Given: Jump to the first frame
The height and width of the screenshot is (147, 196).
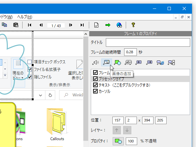Looking at the screenshot, I should pos(29,25).
